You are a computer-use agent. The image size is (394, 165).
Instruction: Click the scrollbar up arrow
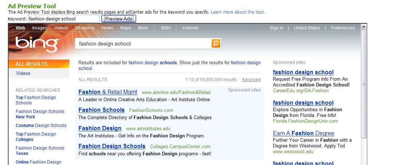click(364, 27)
